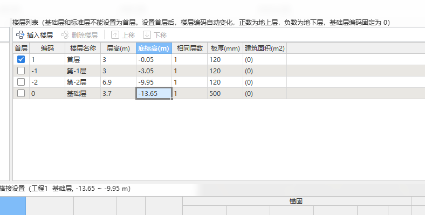This screenshot has width=425, height=215.
Task: Click 相同层数 cell in 第-2层 row
Action: pyautogui.click(x=189, y=82)
